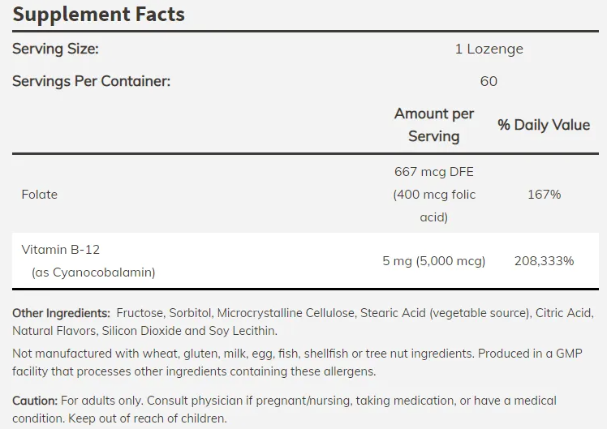
Task: Click the 208,333% daily value
Action: [544, 261]
